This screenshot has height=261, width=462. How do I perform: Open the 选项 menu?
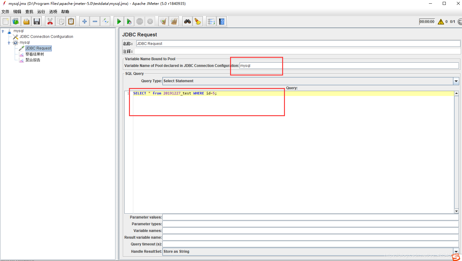tap(53, 12)
